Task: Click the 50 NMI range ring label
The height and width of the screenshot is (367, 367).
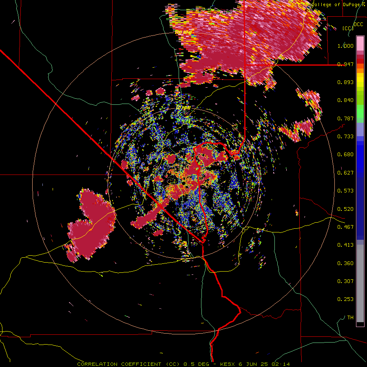Action: pos(183,108)
